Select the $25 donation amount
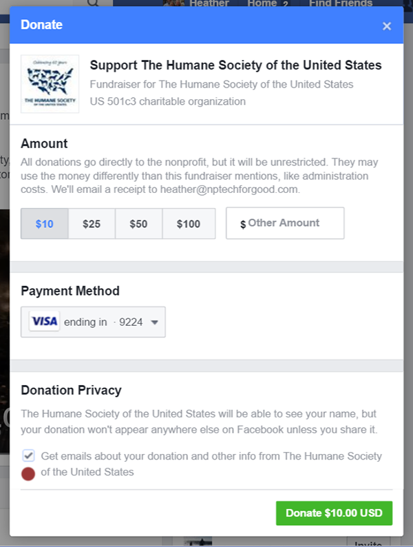 click(92, 224)
